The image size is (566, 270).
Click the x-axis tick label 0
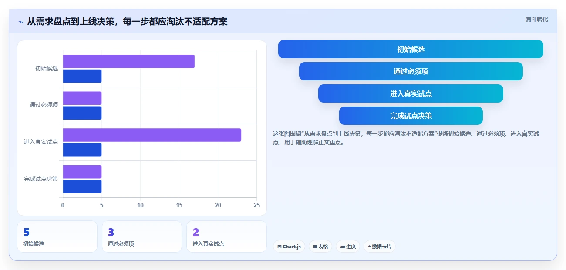63,205
